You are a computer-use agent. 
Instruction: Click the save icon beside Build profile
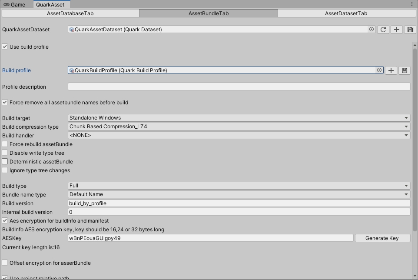405,70
